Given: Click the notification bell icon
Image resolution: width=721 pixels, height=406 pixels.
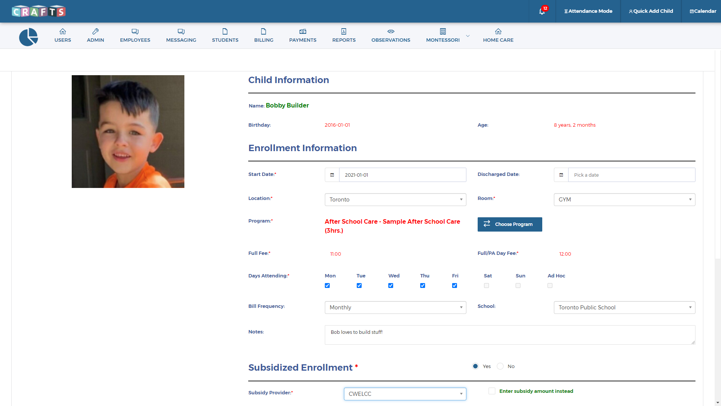Looking at the screenshot, I should (x=542, y=11).
